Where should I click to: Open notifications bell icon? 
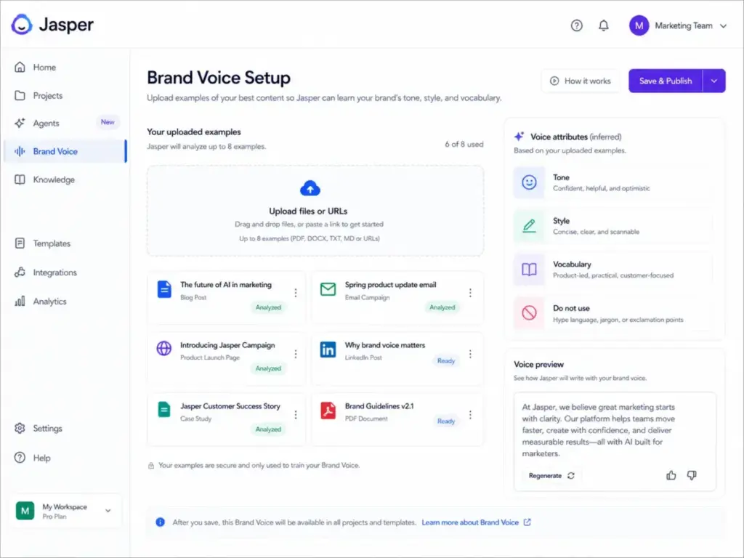pos(604,25)
